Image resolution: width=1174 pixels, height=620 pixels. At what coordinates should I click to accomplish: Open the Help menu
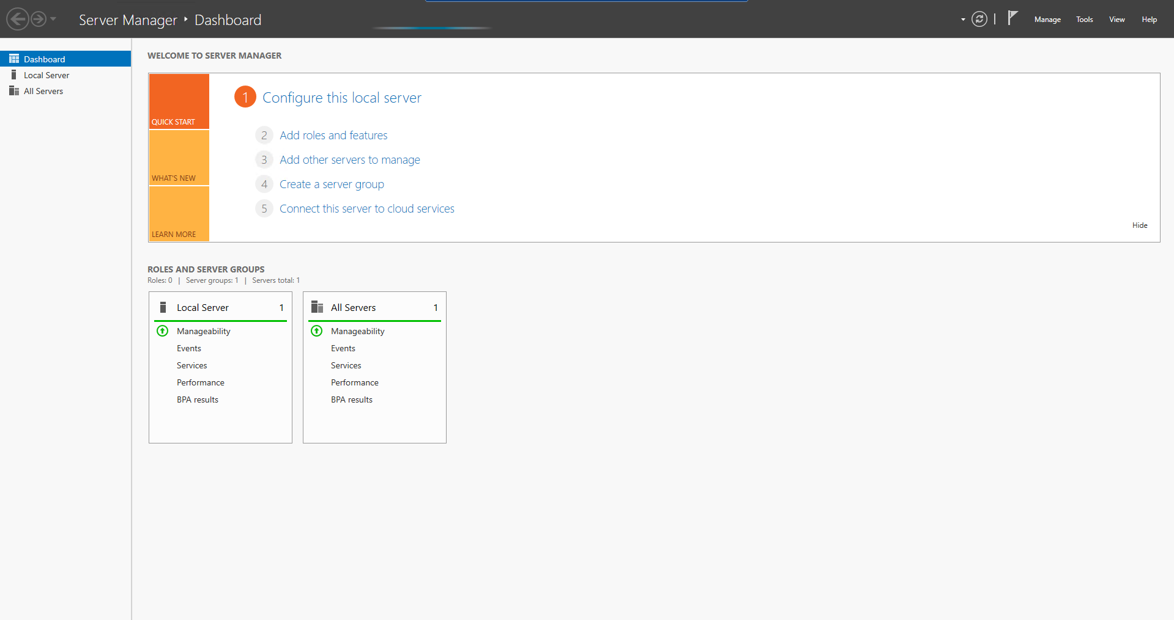click(x=1150, y=20)
